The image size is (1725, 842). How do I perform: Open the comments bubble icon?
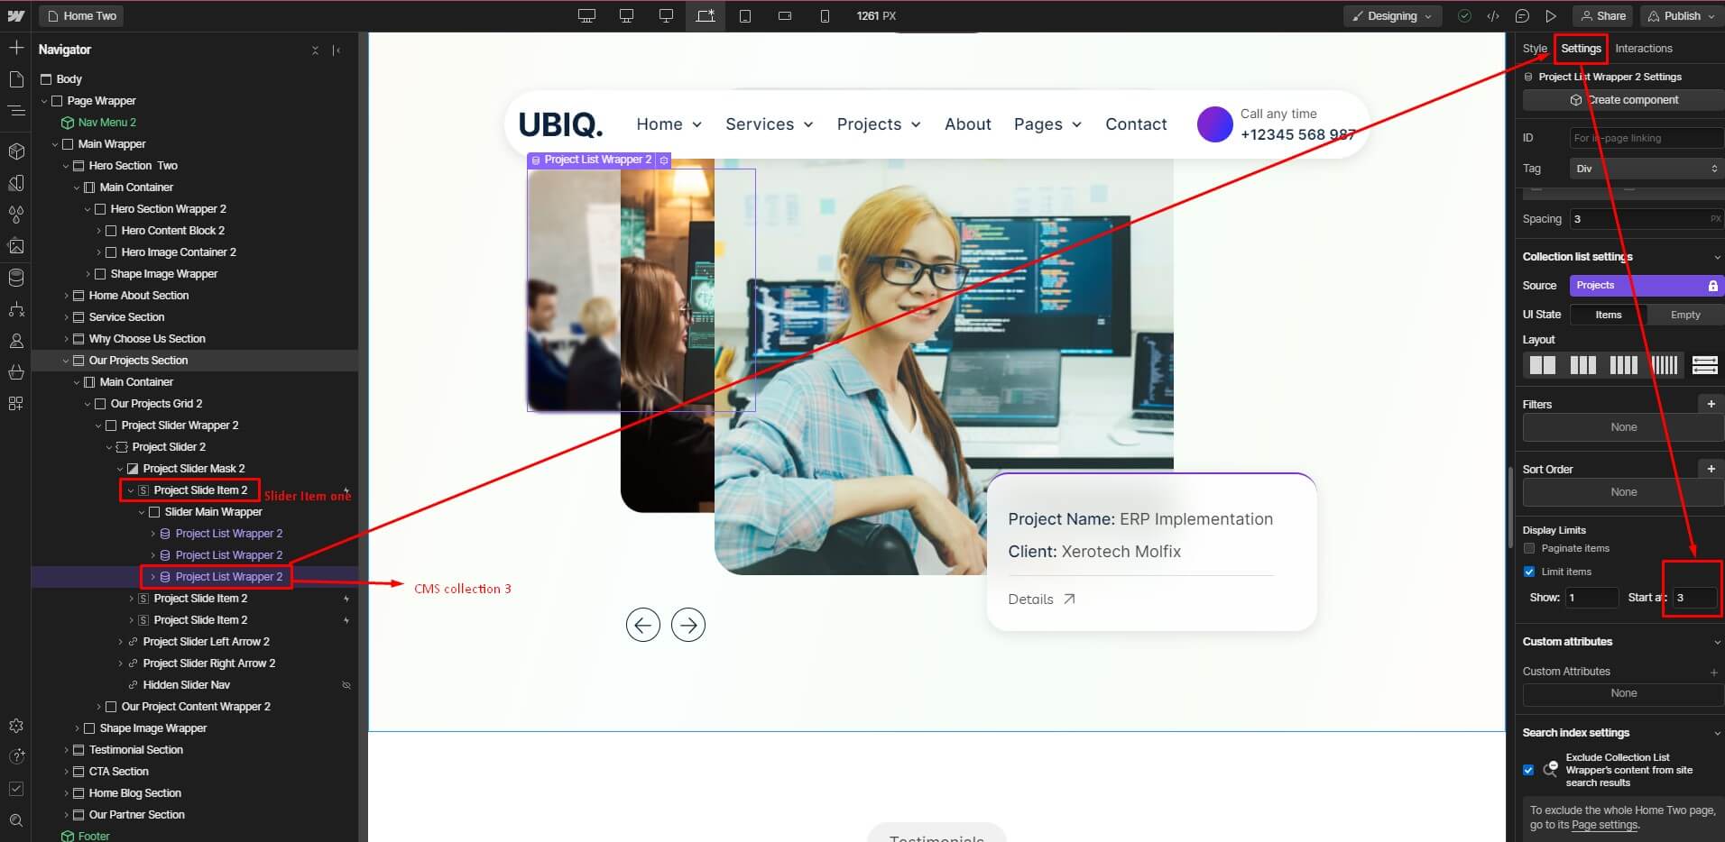(x=1522, y=15)
